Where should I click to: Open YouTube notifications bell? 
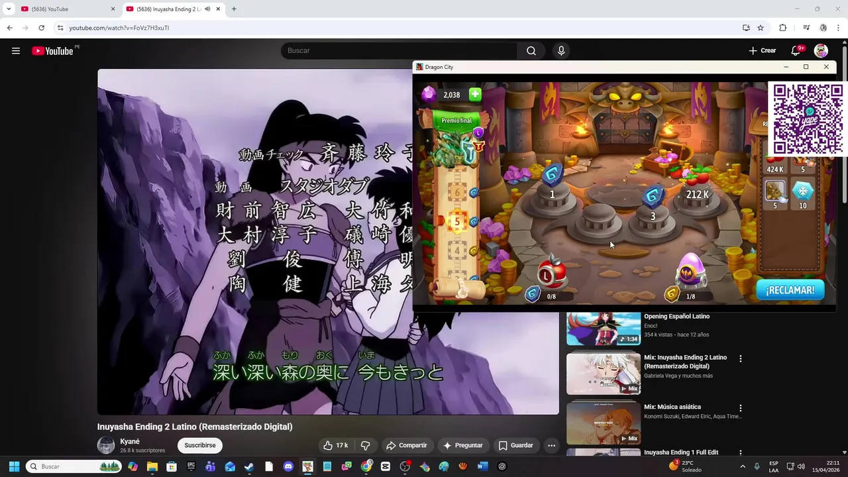click(796, 51)
